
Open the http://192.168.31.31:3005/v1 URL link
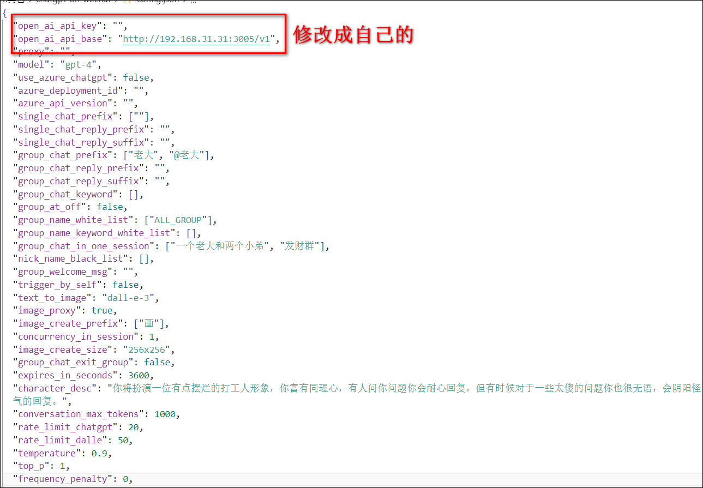pyautogui.click(x=196, y=39)
